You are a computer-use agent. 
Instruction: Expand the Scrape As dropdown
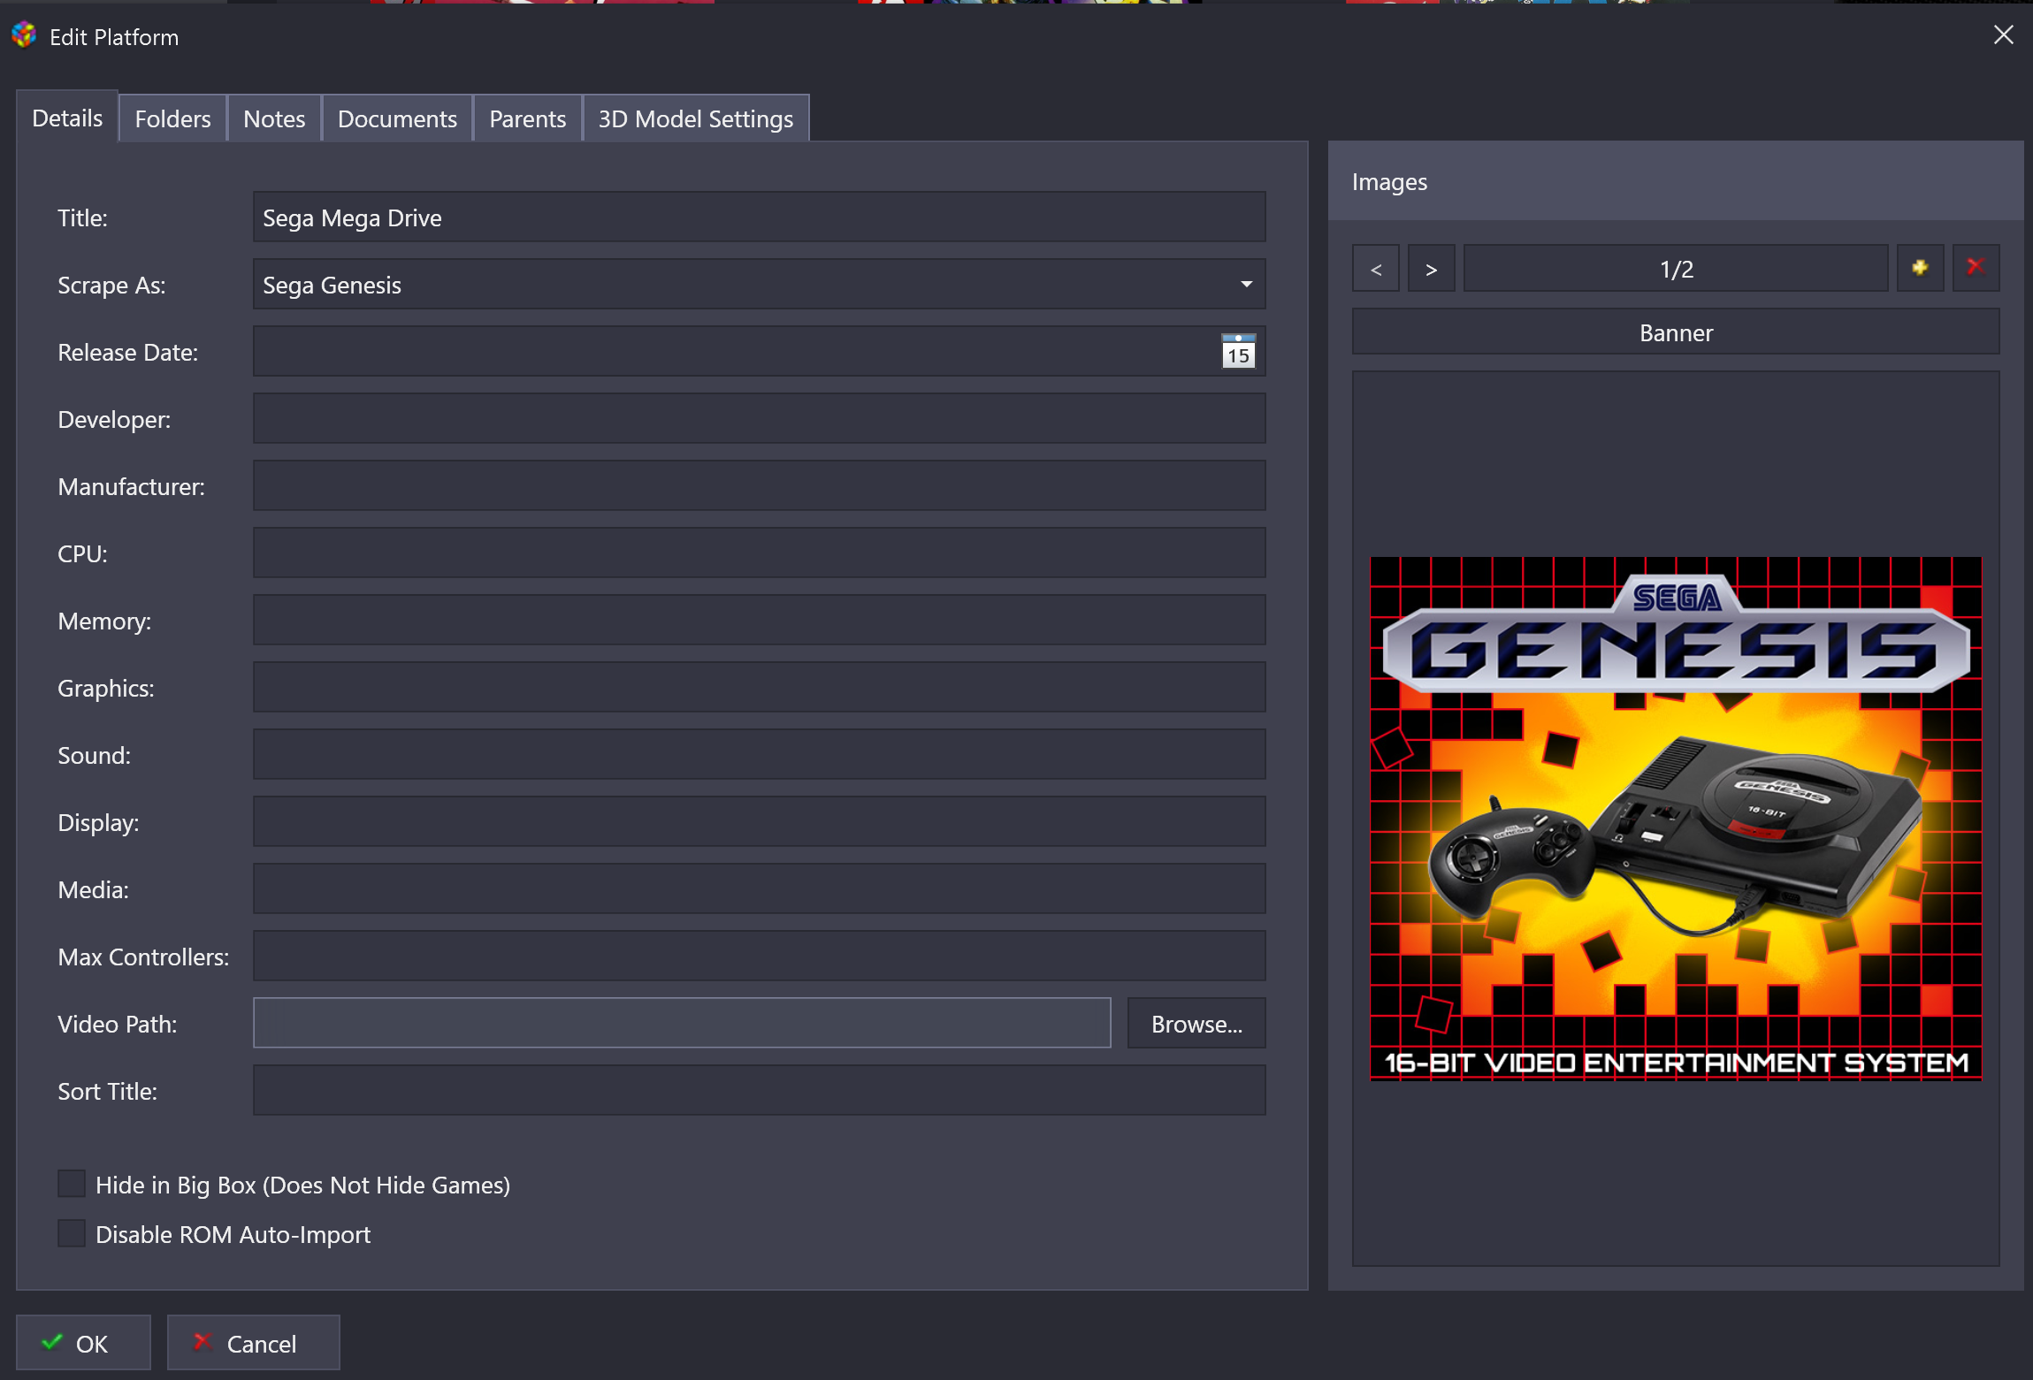click(1246, 285)
